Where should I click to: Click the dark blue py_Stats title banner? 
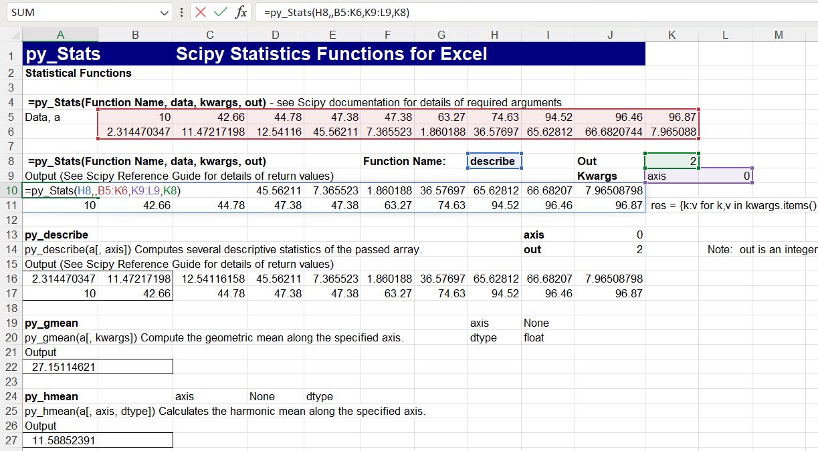click(333, 54)
